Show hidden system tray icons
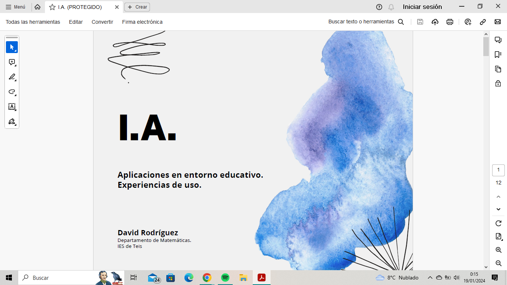This screenshot has height=285, width=507. [430, 278]
